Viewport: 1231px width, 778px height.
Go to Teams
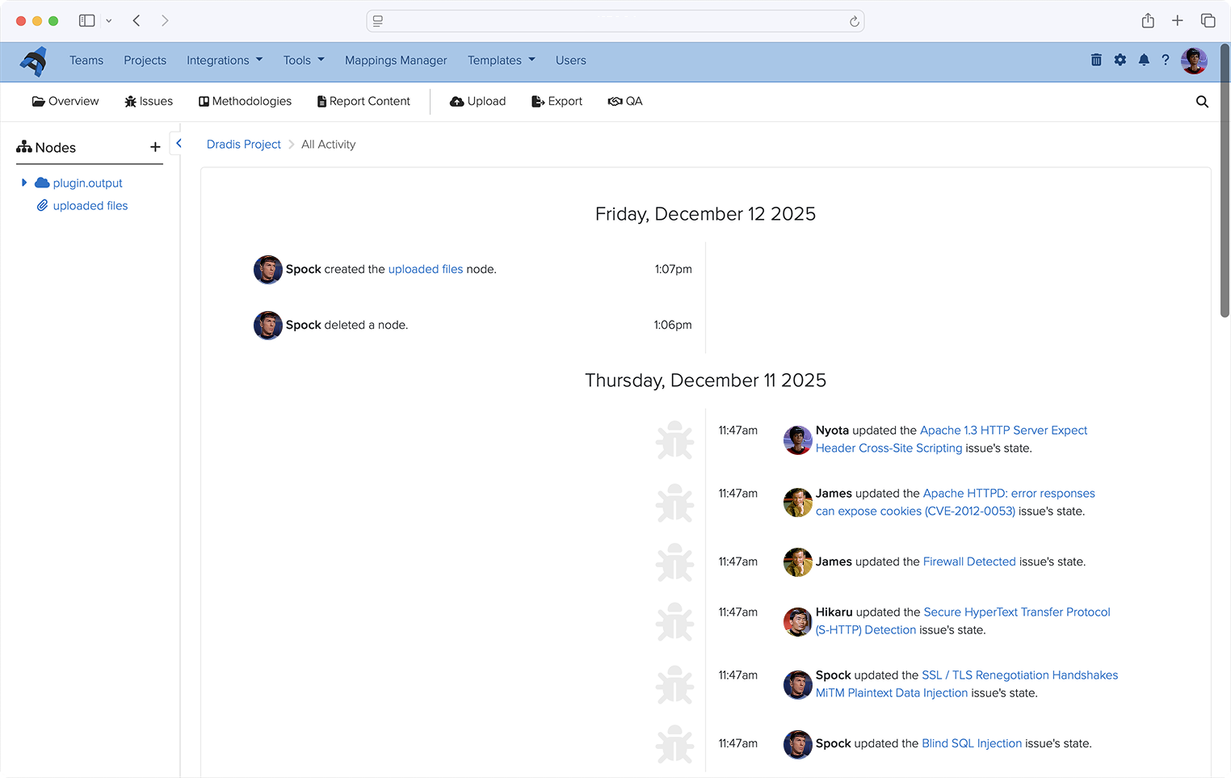pos(86,61)
